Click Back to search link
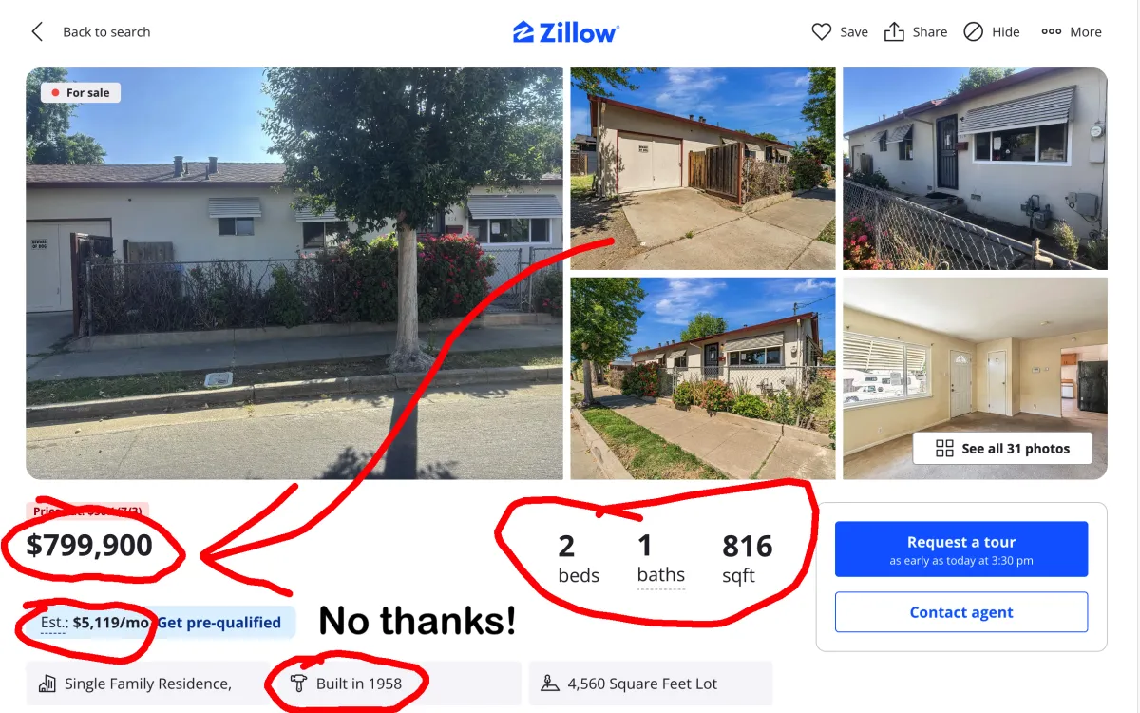The width and height of the screenshot is (1140, 713). 106,32
